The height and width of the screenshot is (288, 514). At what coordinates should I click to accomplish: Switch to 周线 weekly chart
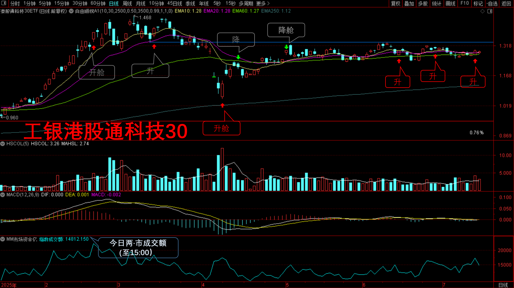tap(127, 4)
